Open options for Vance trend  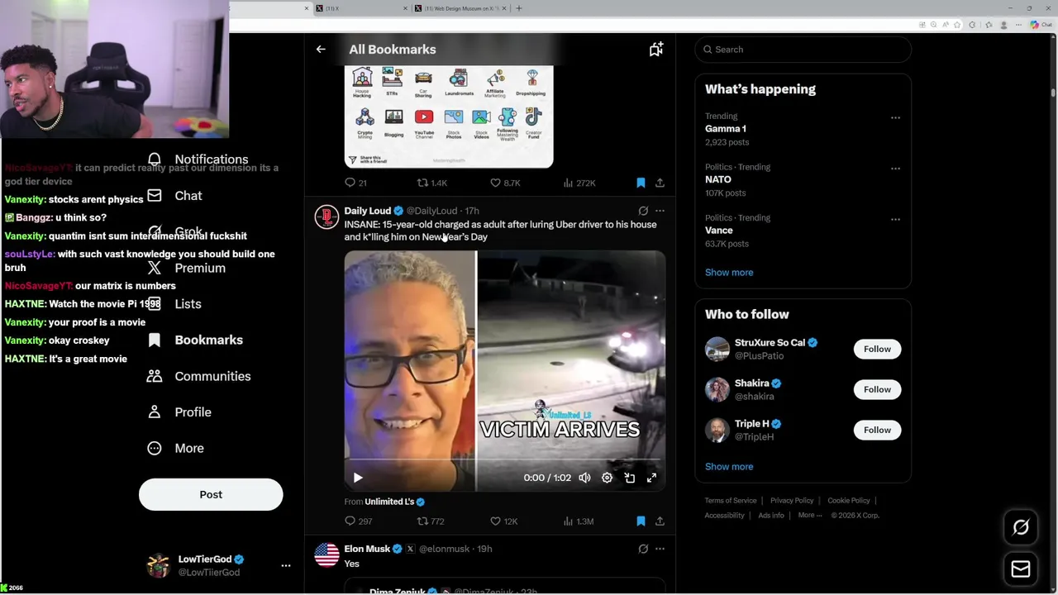[x=895, y=219]
